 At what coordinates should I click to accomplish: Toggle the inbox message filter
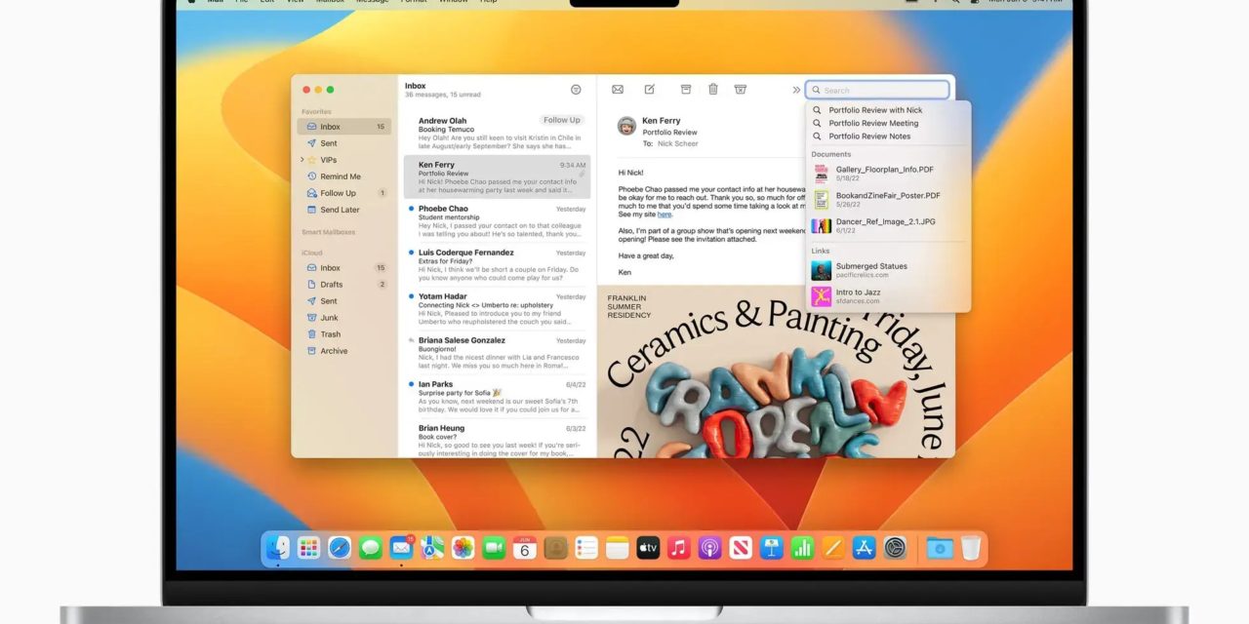coord(576,90)
